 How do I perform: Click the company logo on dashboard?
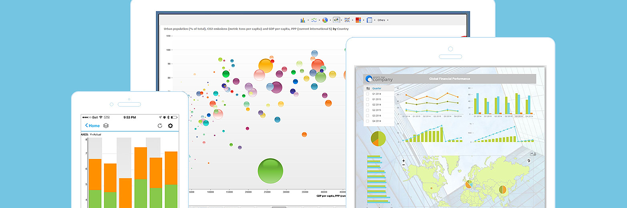[x=379, y=79]
